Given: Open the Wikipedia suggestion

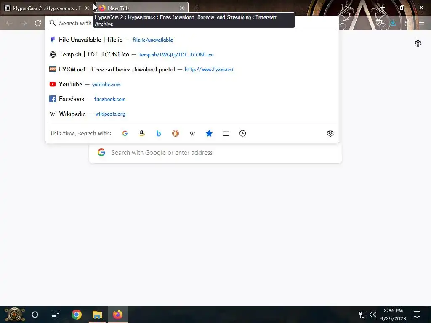Looking at the screenshot, I should [192, 114].
